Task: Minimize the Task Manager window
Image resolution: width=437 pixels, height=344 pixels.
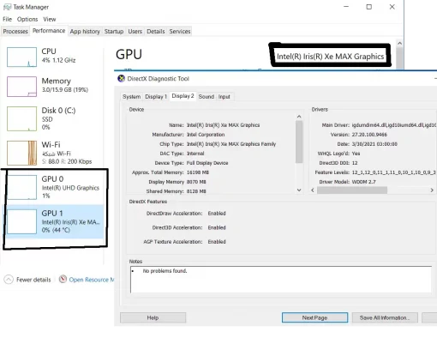Action: point(346,7)
